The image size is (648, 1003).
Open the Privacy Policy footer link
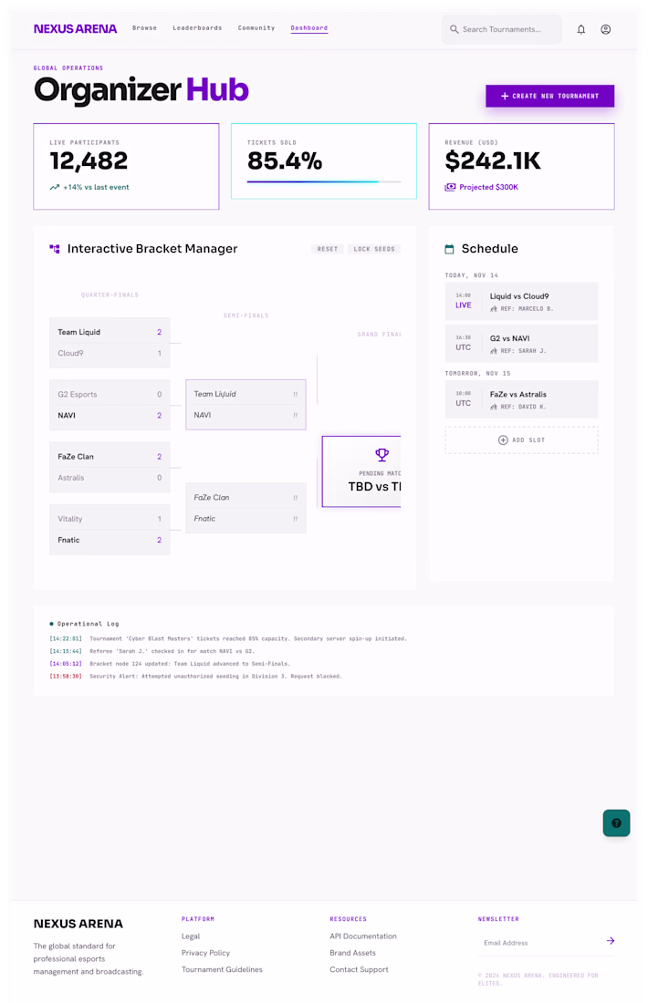205,953
